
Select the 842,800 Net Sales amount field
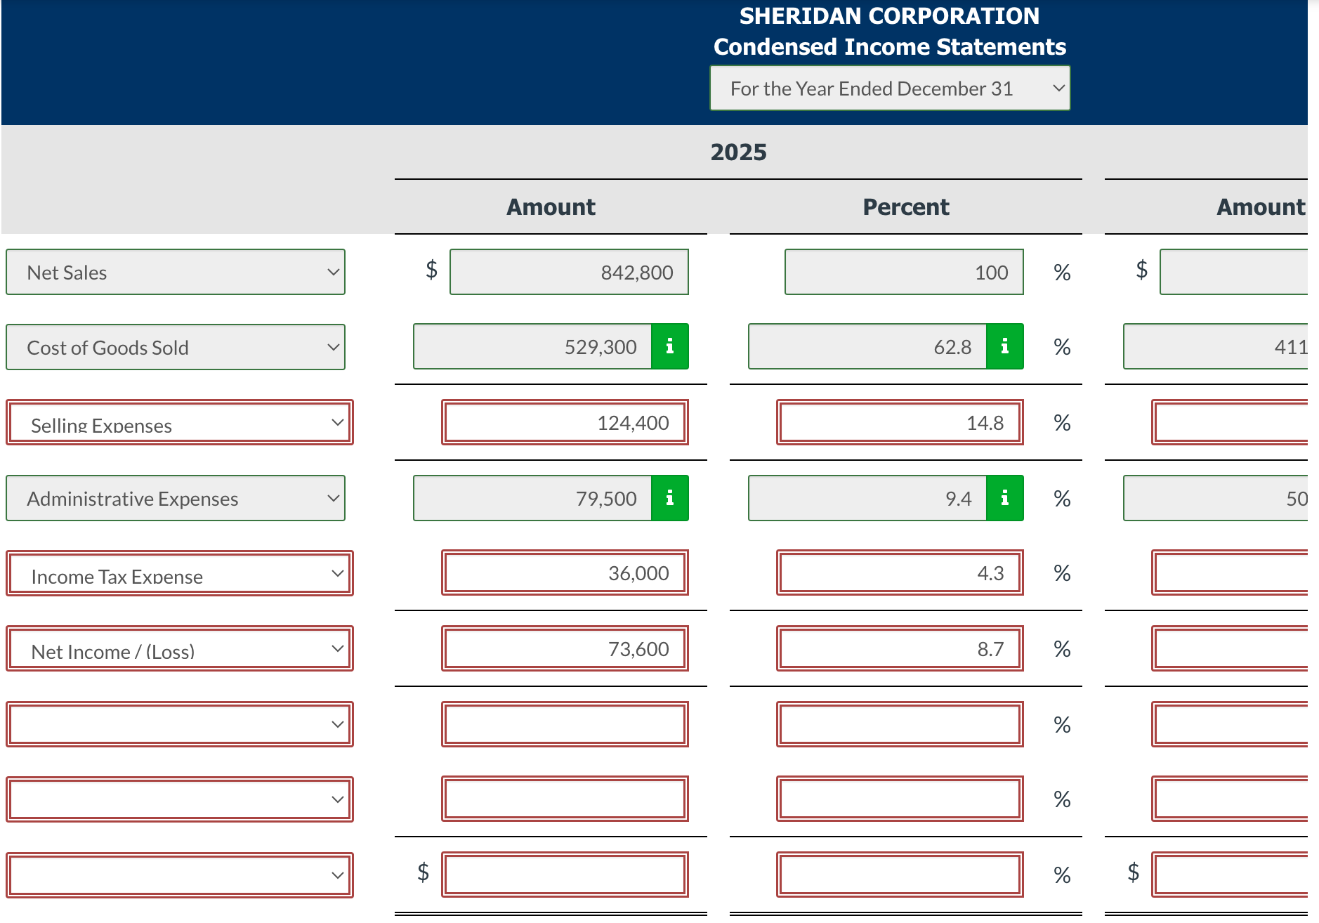[x=569, y=272]
